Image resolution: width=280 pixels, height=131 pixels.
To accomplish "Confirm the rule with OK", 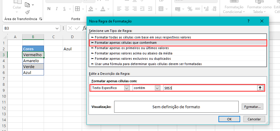I will 229,119.
